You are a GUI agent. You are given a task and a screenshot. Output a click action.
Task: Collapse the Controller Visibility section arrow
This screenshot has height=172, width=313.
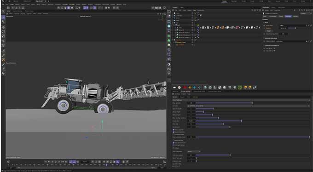264,46
